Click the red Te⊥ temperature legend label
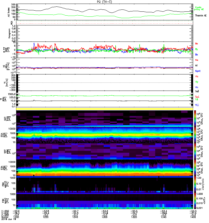Screen dimensions: 209x223 point(197,97)
